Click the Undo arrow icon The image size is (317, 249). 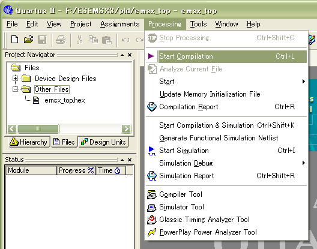[125, 40]
